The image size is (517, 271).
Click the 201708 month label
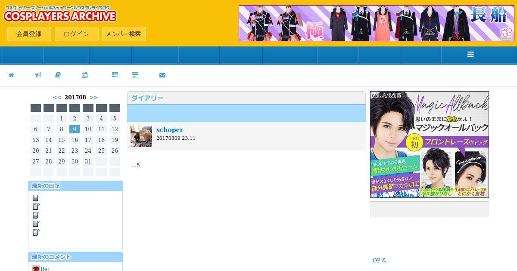coord(75,98)
